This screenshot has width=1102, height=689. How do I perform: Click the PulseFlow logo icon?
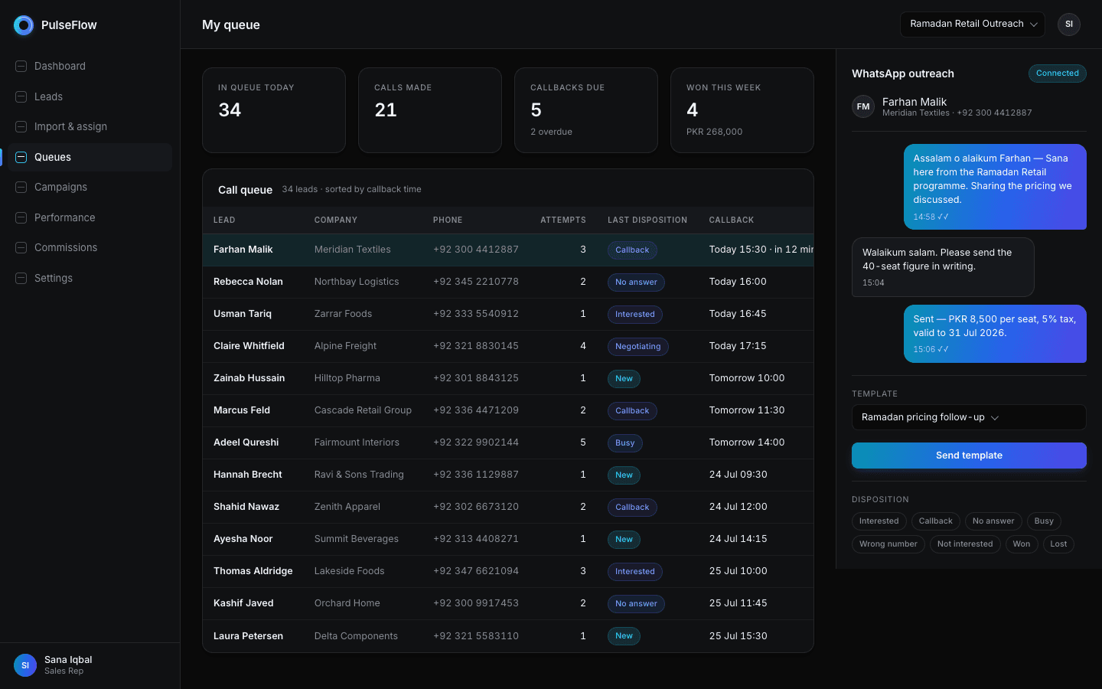click(x=24, y=25)
